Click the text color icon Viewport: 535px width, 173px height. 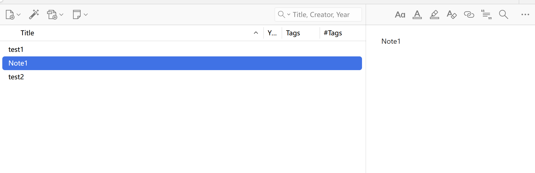click(417, 14)
